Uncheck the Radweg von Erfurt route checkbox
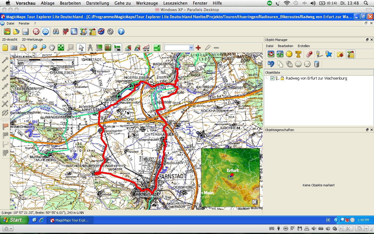This screenshot has height=234, width=374. [272, 78]
